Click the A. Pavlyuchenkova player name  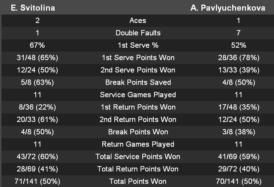coord(228,8)
